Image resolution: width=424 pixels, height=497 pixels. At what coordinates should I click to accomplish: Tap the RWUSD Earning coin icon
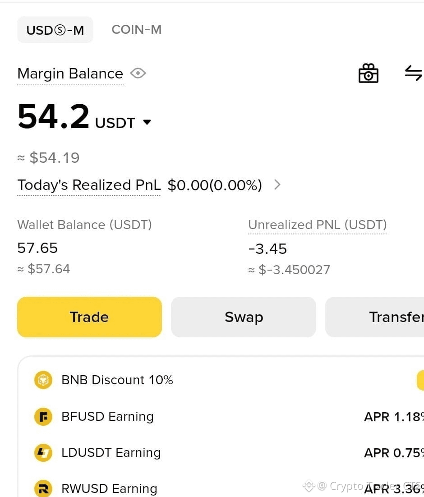pyautogui.click(x=43, y=488)
